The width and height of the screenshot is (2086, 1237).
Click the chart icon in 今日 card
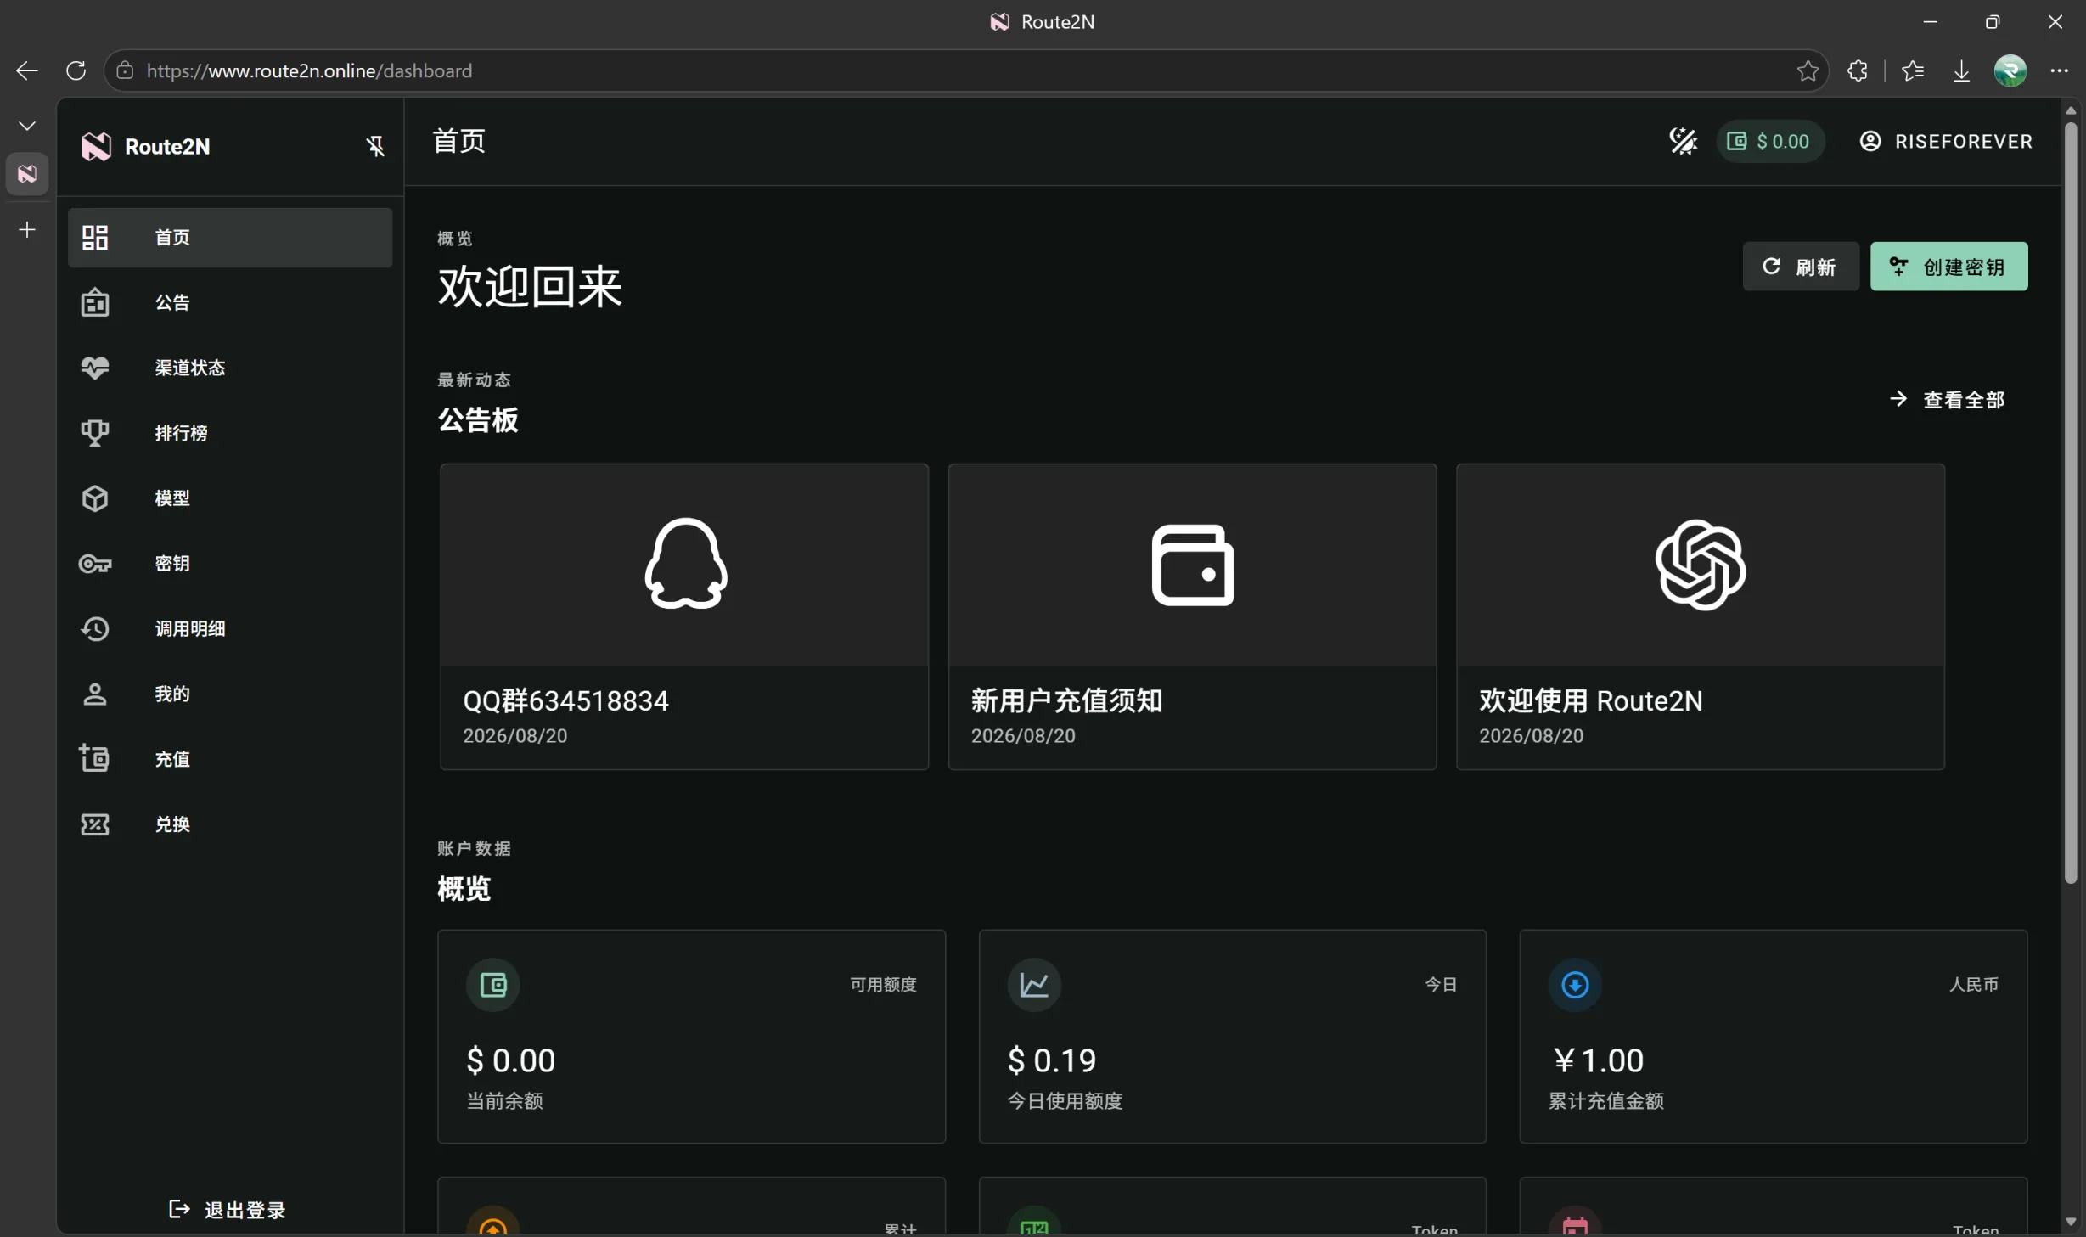coord(1034,985)
